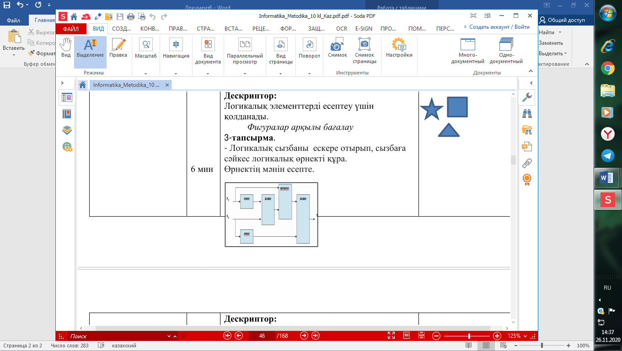Click the print icon in Soda PDF

point(131,17)
